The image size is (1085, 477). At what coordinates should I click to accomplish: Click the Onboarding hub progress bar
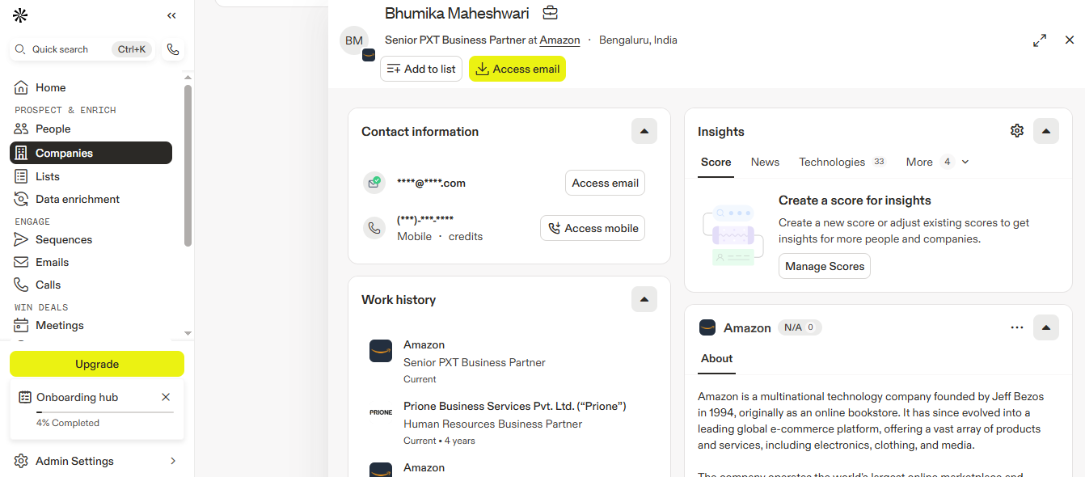[x=105, y=412]
